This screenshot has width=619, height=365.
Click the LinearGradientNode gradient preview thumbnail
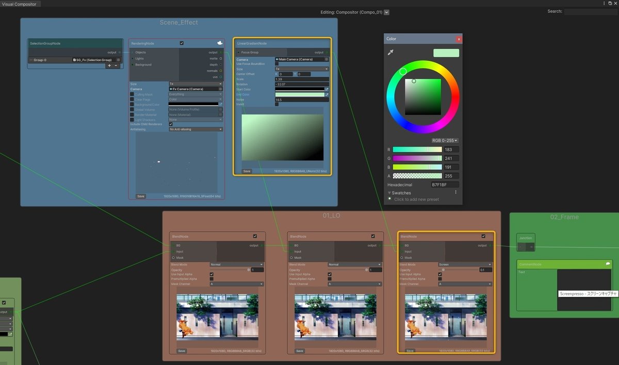tap(282, 137)
